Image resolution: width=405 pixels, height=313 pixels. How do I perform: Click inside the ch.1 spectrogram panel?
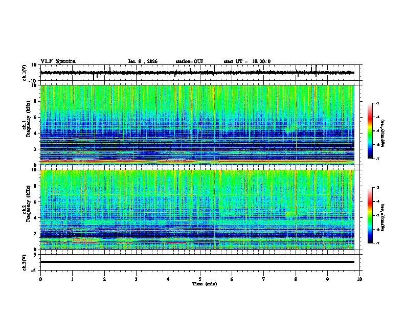197,125
